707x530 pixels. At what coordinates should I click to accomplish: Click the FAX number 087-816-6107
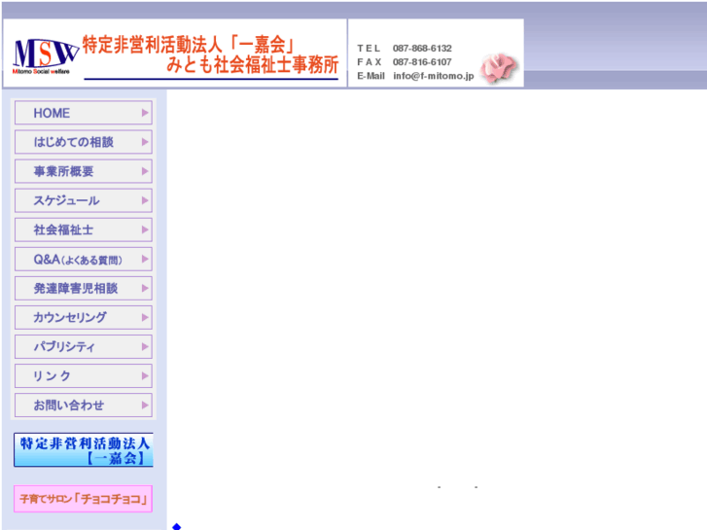pos(422,62)
